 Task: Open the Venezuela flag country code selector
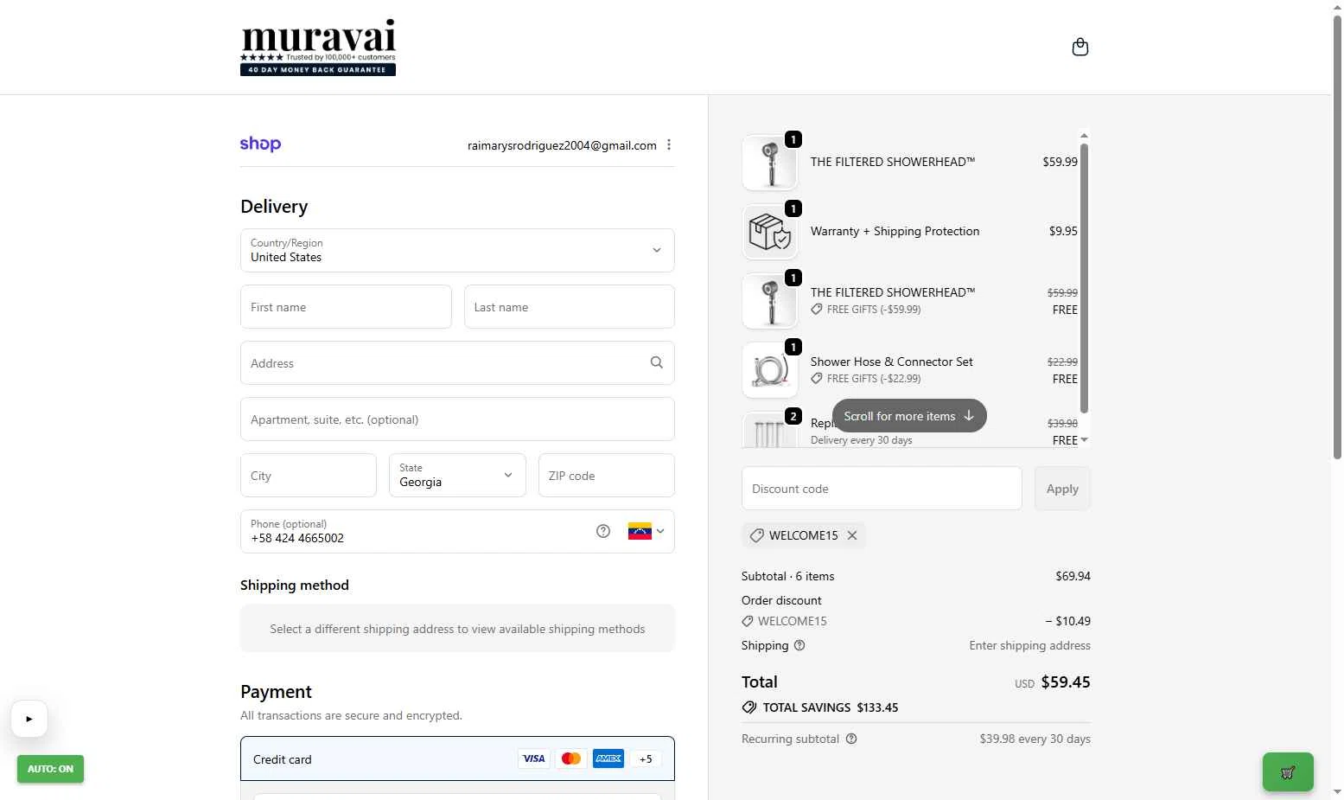(x=646, y=531)
